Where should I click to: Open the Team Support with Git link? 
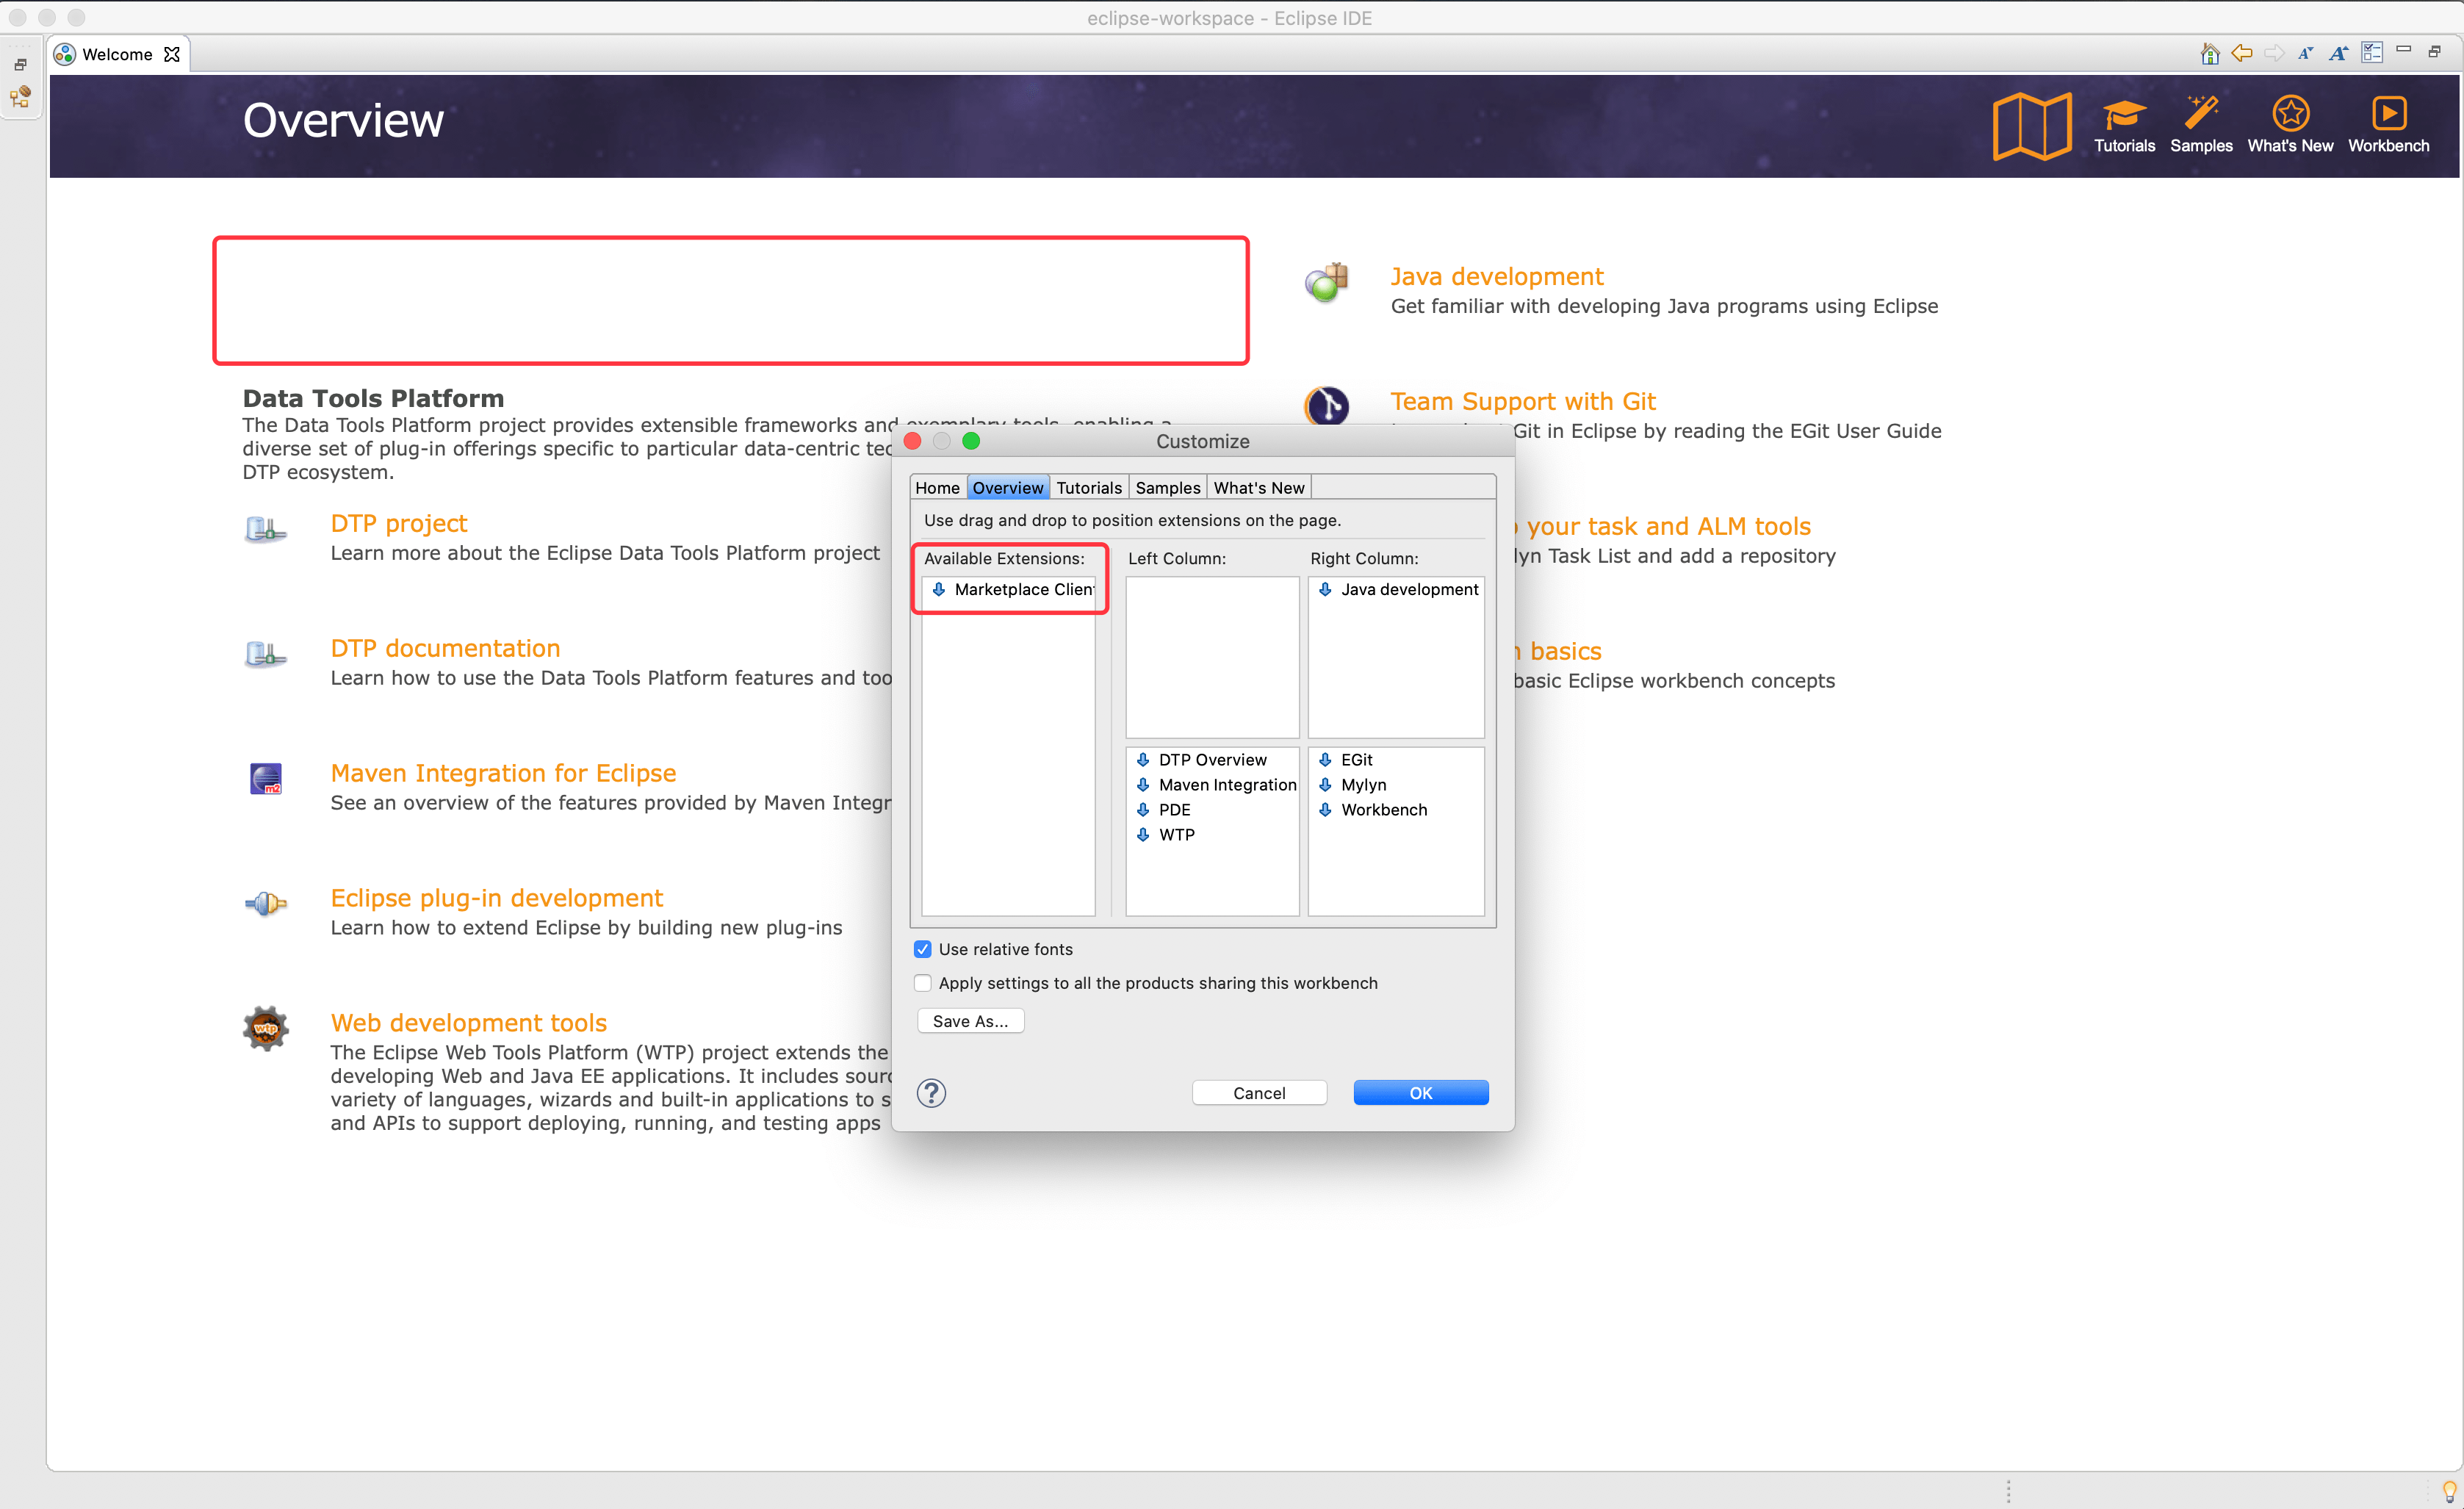coord(1522,401)
